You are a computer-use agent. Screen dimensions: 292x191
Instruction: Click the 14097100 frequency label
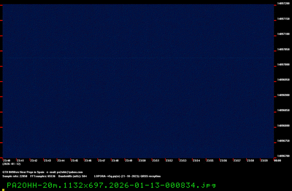pyautogui.click(x=284, y=34)
